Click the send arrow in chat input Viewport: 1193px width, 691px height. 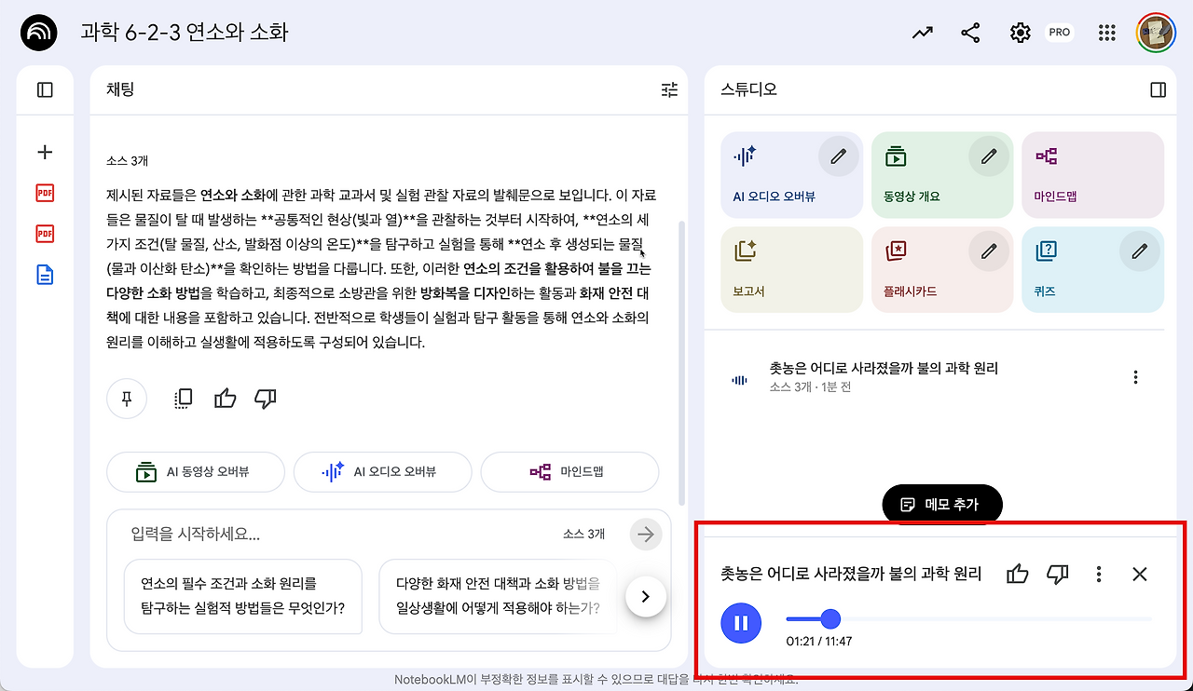point(645,534)
